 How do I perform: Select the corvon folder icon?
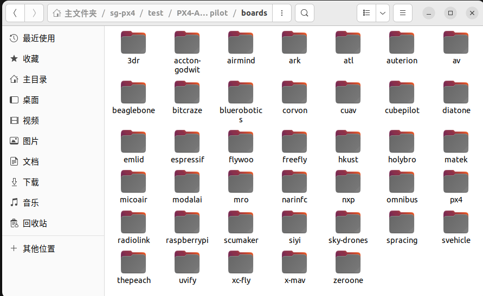point(294,92)
